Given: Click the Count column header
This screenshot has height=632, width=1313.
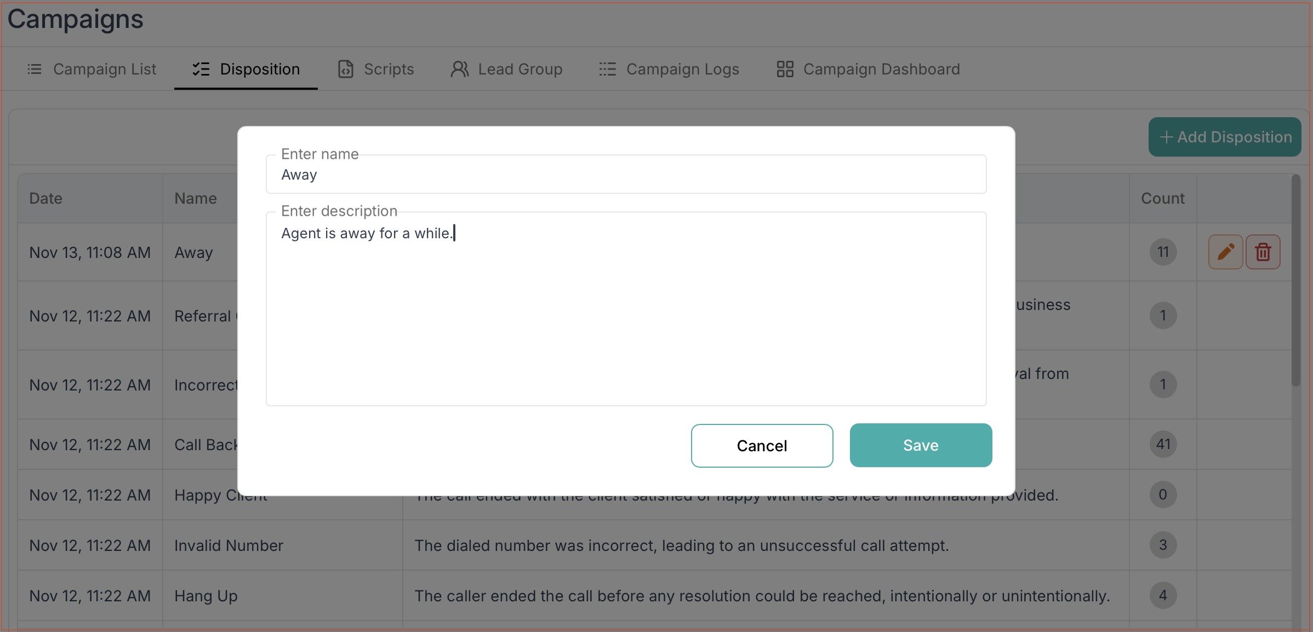Looking at the screenshot, I should pos(1162,198).
